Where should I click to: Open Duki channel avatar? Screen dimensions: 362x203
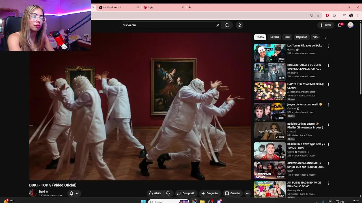coord(33,193)
